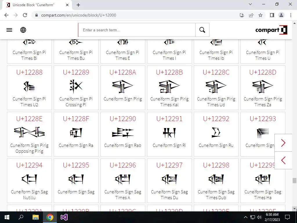Open the notification center icon
297x223 pixels.
click(287, 217)
